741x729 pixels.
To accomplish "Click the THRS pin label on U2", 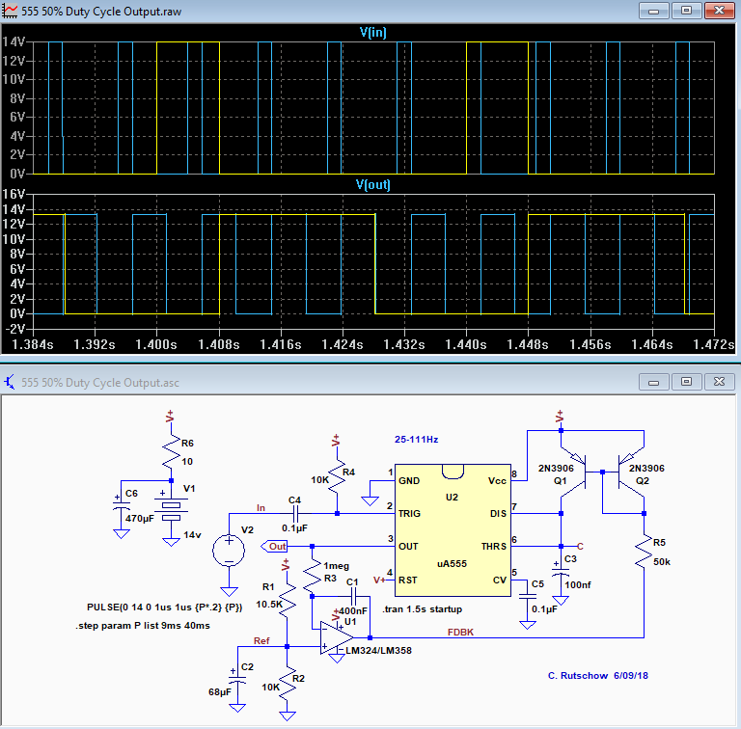I will point(494,547).
